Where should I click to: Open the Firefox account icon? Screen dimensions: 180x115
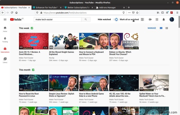click(167, 13)
